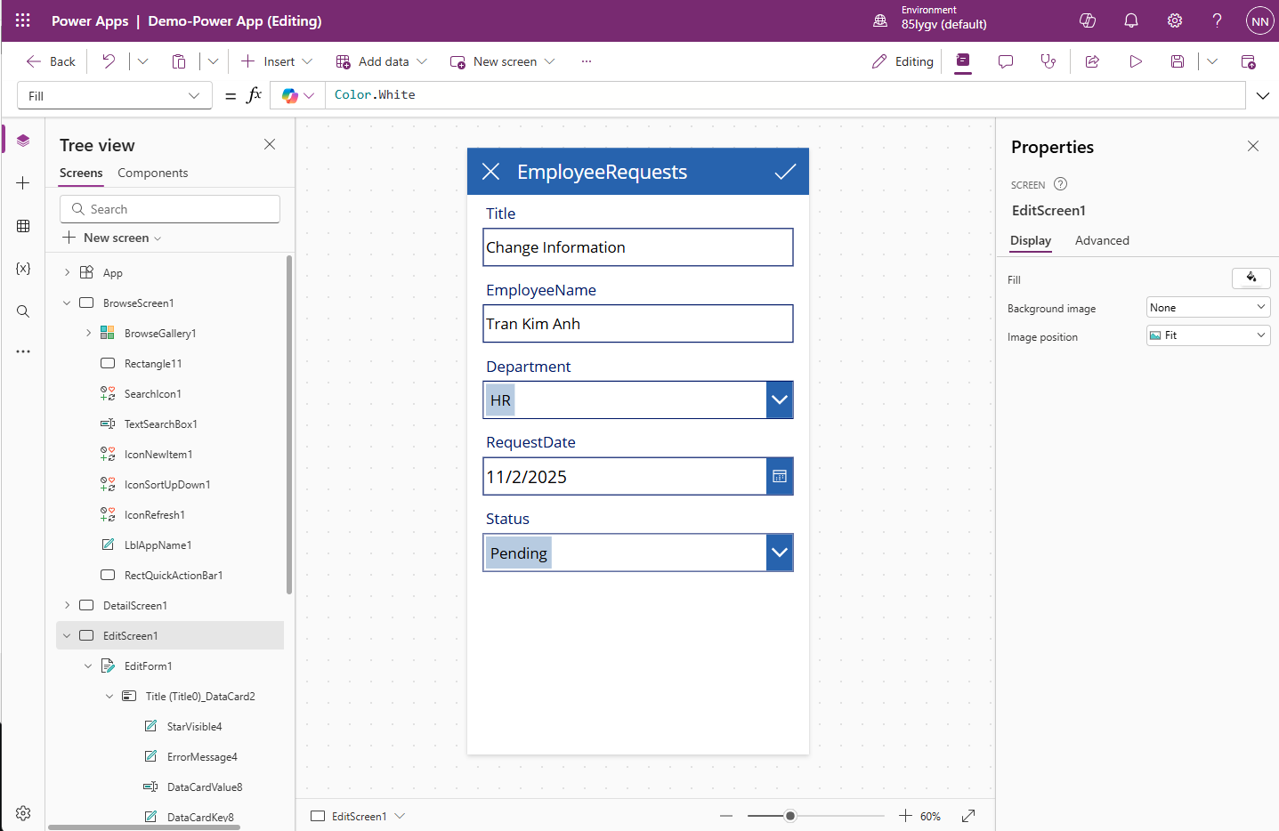Image resolution: width=1279 pixels, height=831 pixels.
Task: Click the Fill color picker swatch
Action: (1251, 278)
